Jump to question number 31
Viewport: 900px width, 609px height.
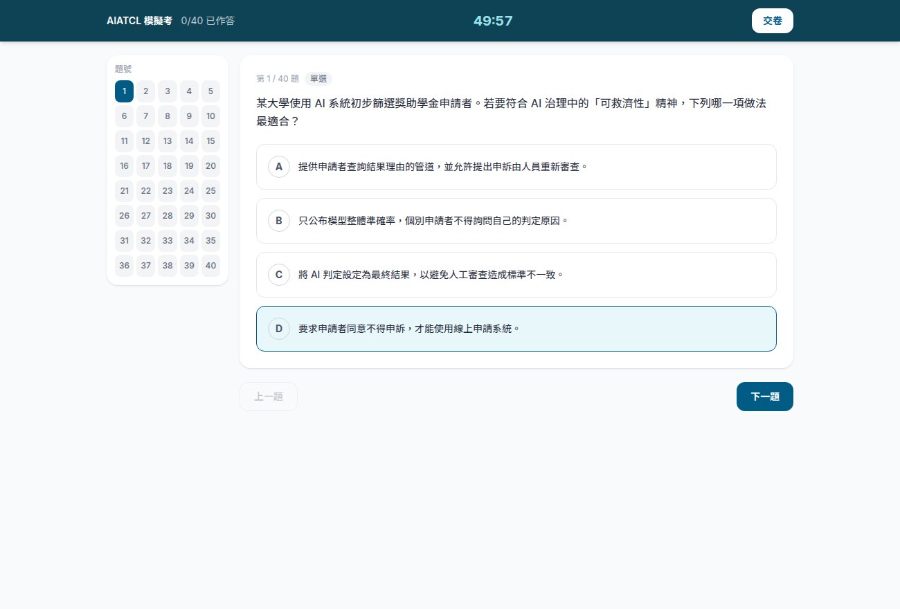pos(124,241)
